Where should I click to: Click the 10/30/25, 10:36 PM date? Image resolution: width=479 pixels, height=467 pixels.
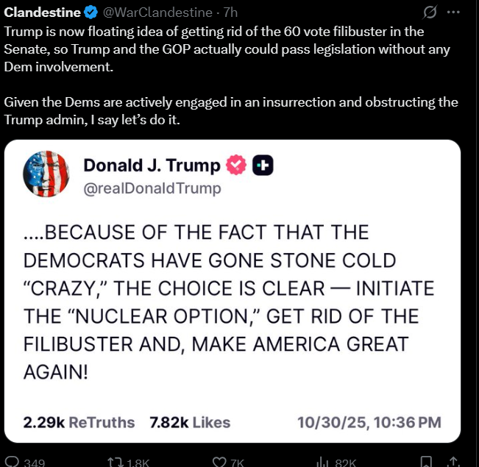(x=369, y=422)
